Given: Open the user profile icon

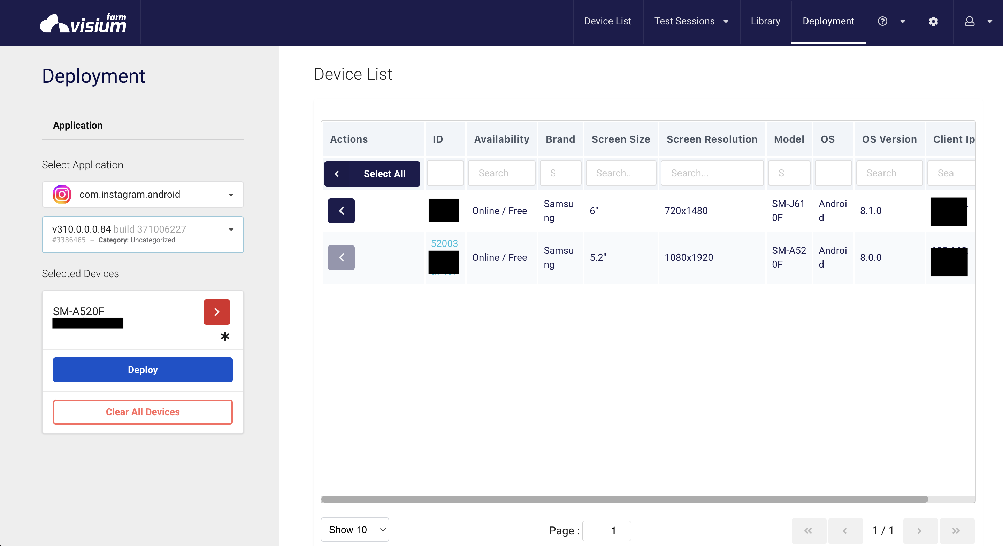Looking at the screenshot, I should (970, 21).
